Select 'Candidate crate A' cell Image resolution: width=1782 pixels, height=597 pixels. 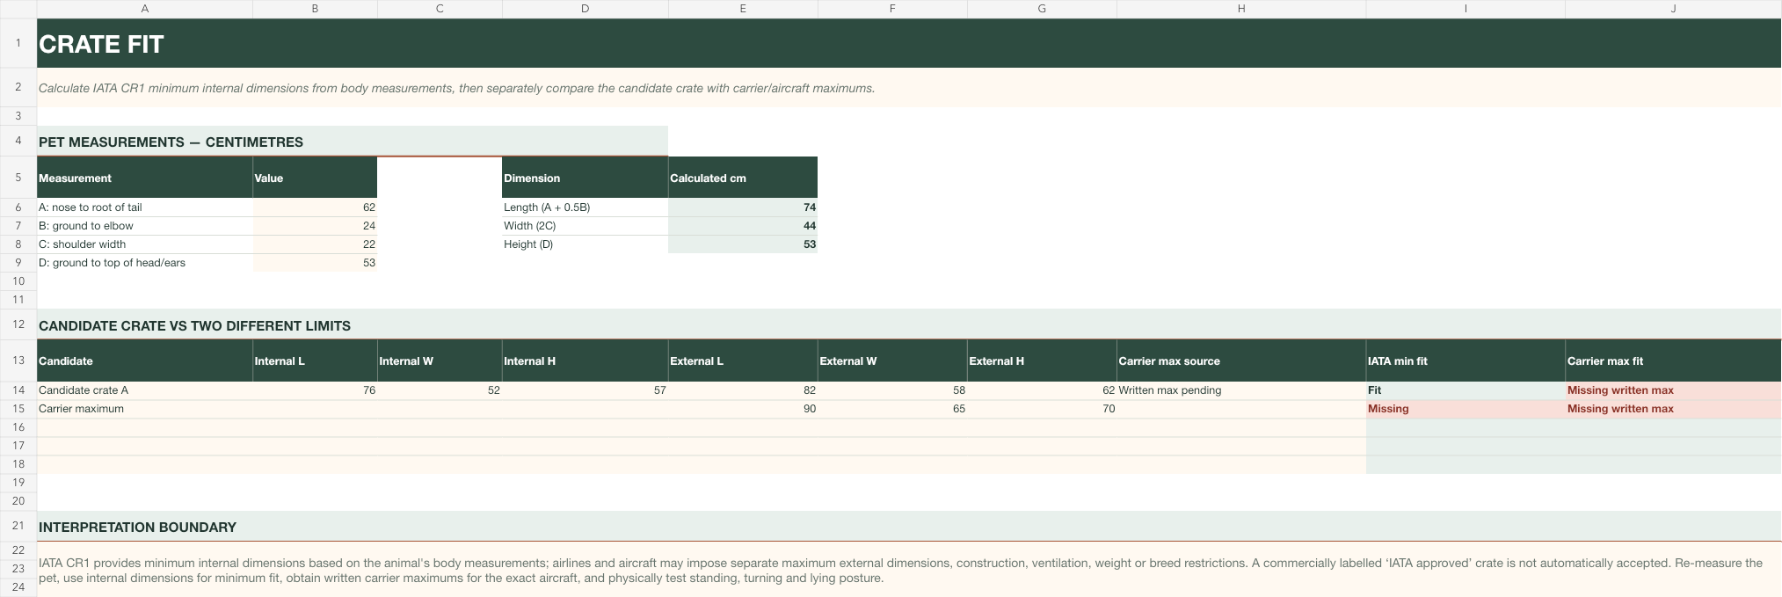pos(145,390)
